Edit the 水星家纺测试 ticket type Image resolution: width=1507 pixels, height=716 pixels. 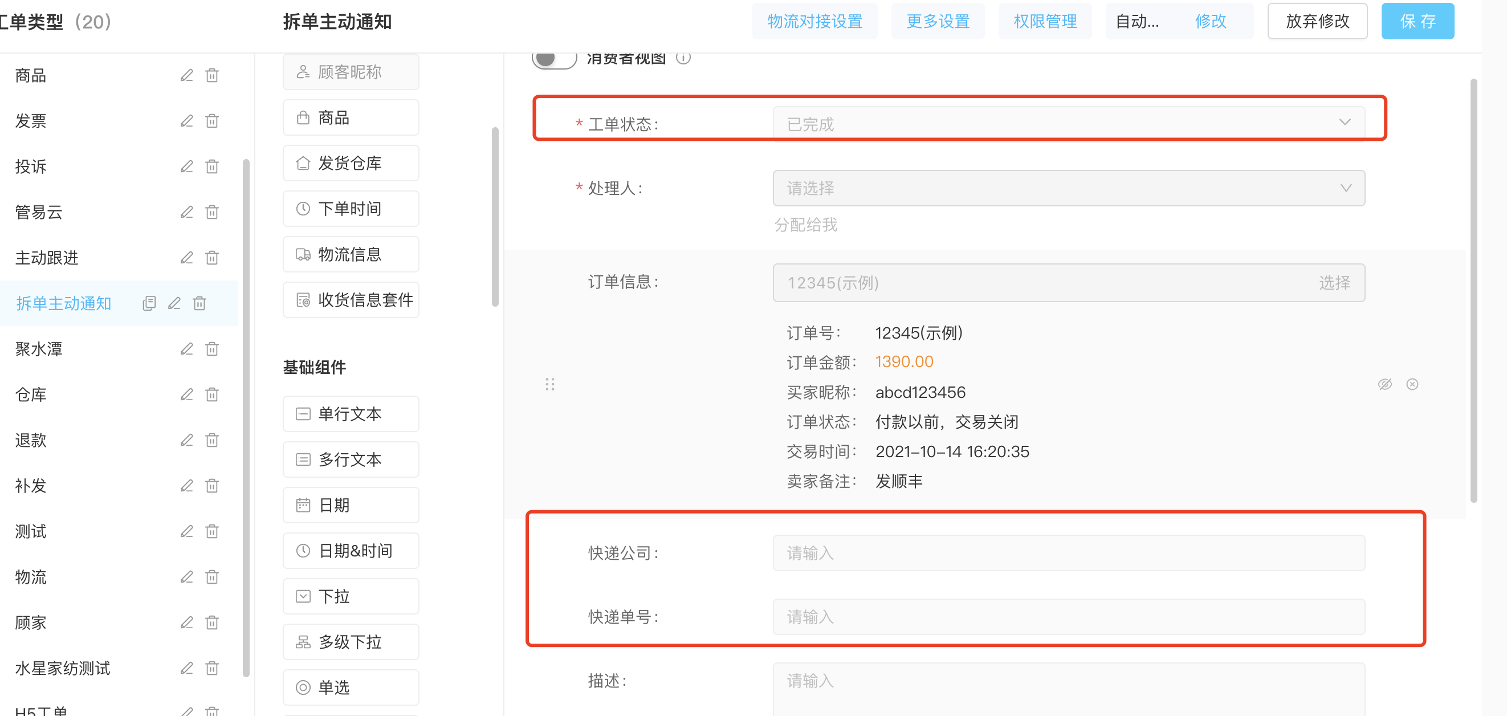(x=186, y=669)
